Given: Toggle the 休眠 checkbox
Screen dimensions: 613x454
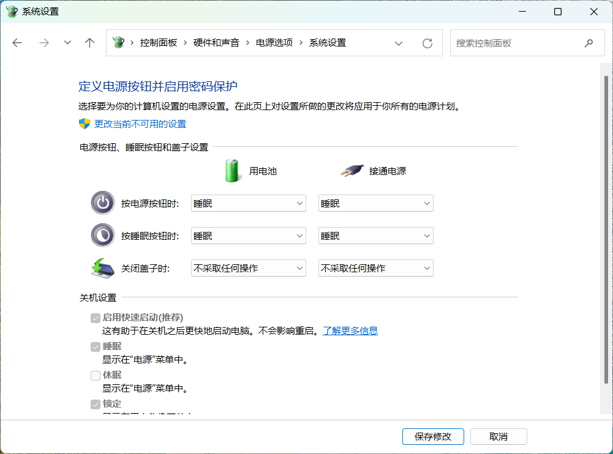Looking at the screenshot, I should tap(96, 376).
